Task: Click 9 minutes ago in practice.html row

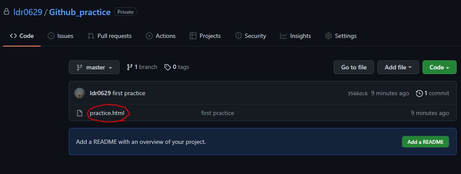Action: [430, 113]
